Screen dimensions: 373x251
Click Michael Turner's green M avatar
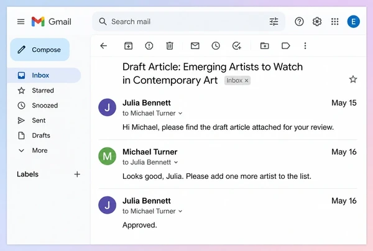coord(108,156)
